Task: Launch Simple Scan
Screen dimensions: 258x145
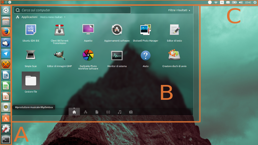Action: tap(31, 55)
